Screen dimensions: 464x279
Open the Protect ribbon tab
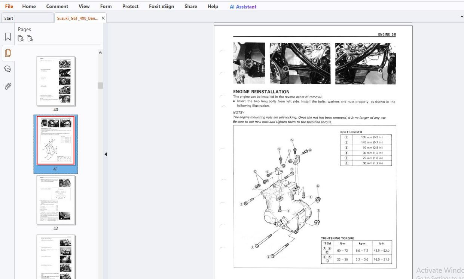click(130, 6)
